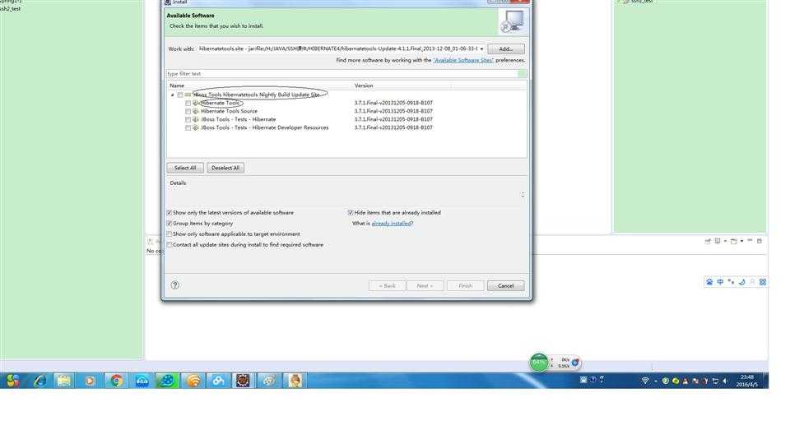790x444 pixels.
Task: Click the Hibernate Tools version 3.7.1.Final cell
Action: [x=393, y=103]
